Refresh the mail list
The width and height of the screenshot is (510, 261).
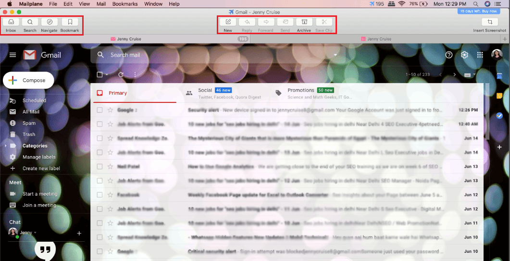click(121, 75)
